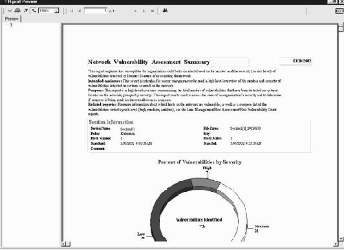The height and width of the screenshot is (250, 344).
Task: Click the close current view X icon
Action: point(10,11)
